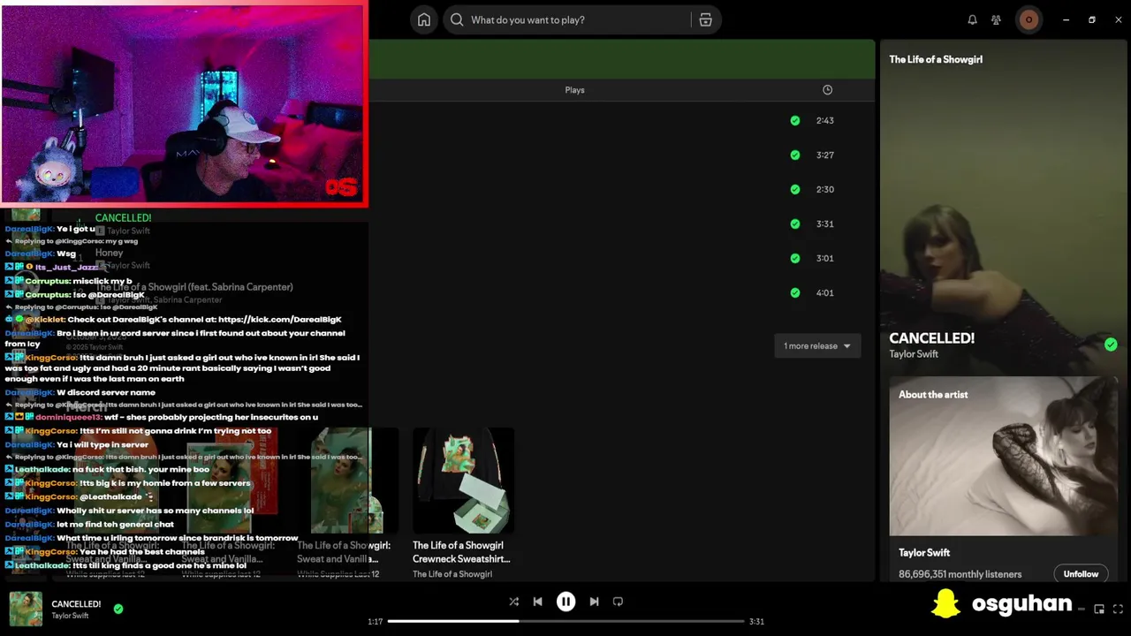Toggle saved check on 3:27 track

pos(794,155)
